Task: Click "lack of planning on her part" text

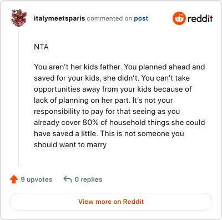Action: coord(82,101)
